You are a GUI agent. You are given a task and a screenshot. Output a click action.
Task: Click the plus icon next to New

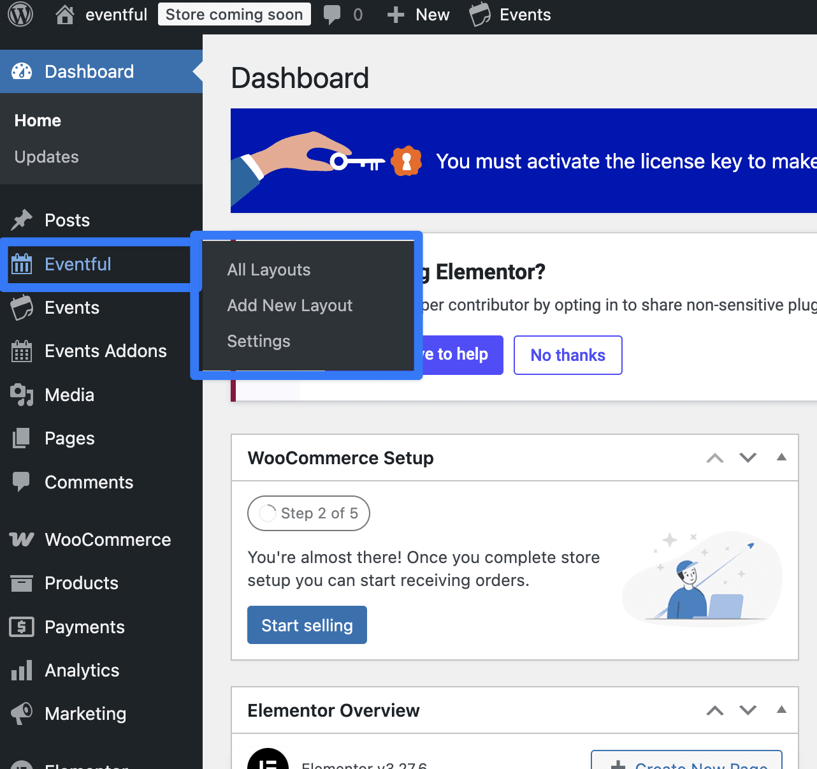[x=396, y=15]
